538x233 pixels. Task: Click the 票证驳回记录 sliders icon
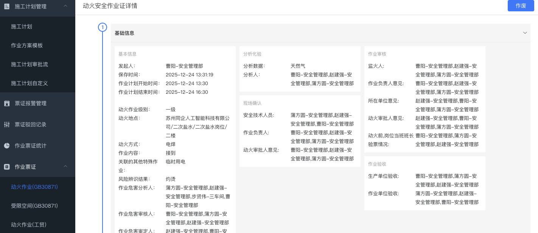point(7,124)
